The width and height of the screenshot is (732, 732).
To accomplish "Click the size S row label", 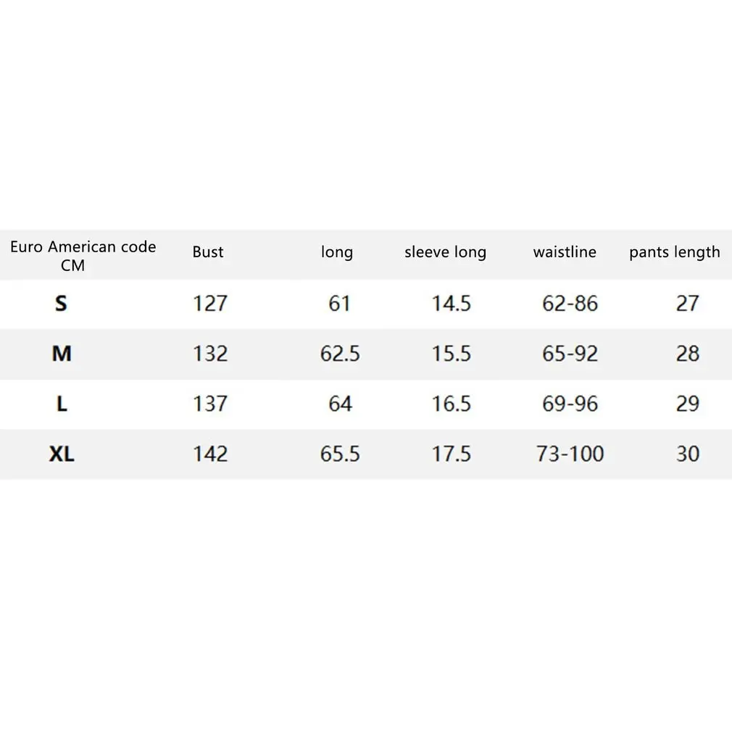I will click(61, 303).
